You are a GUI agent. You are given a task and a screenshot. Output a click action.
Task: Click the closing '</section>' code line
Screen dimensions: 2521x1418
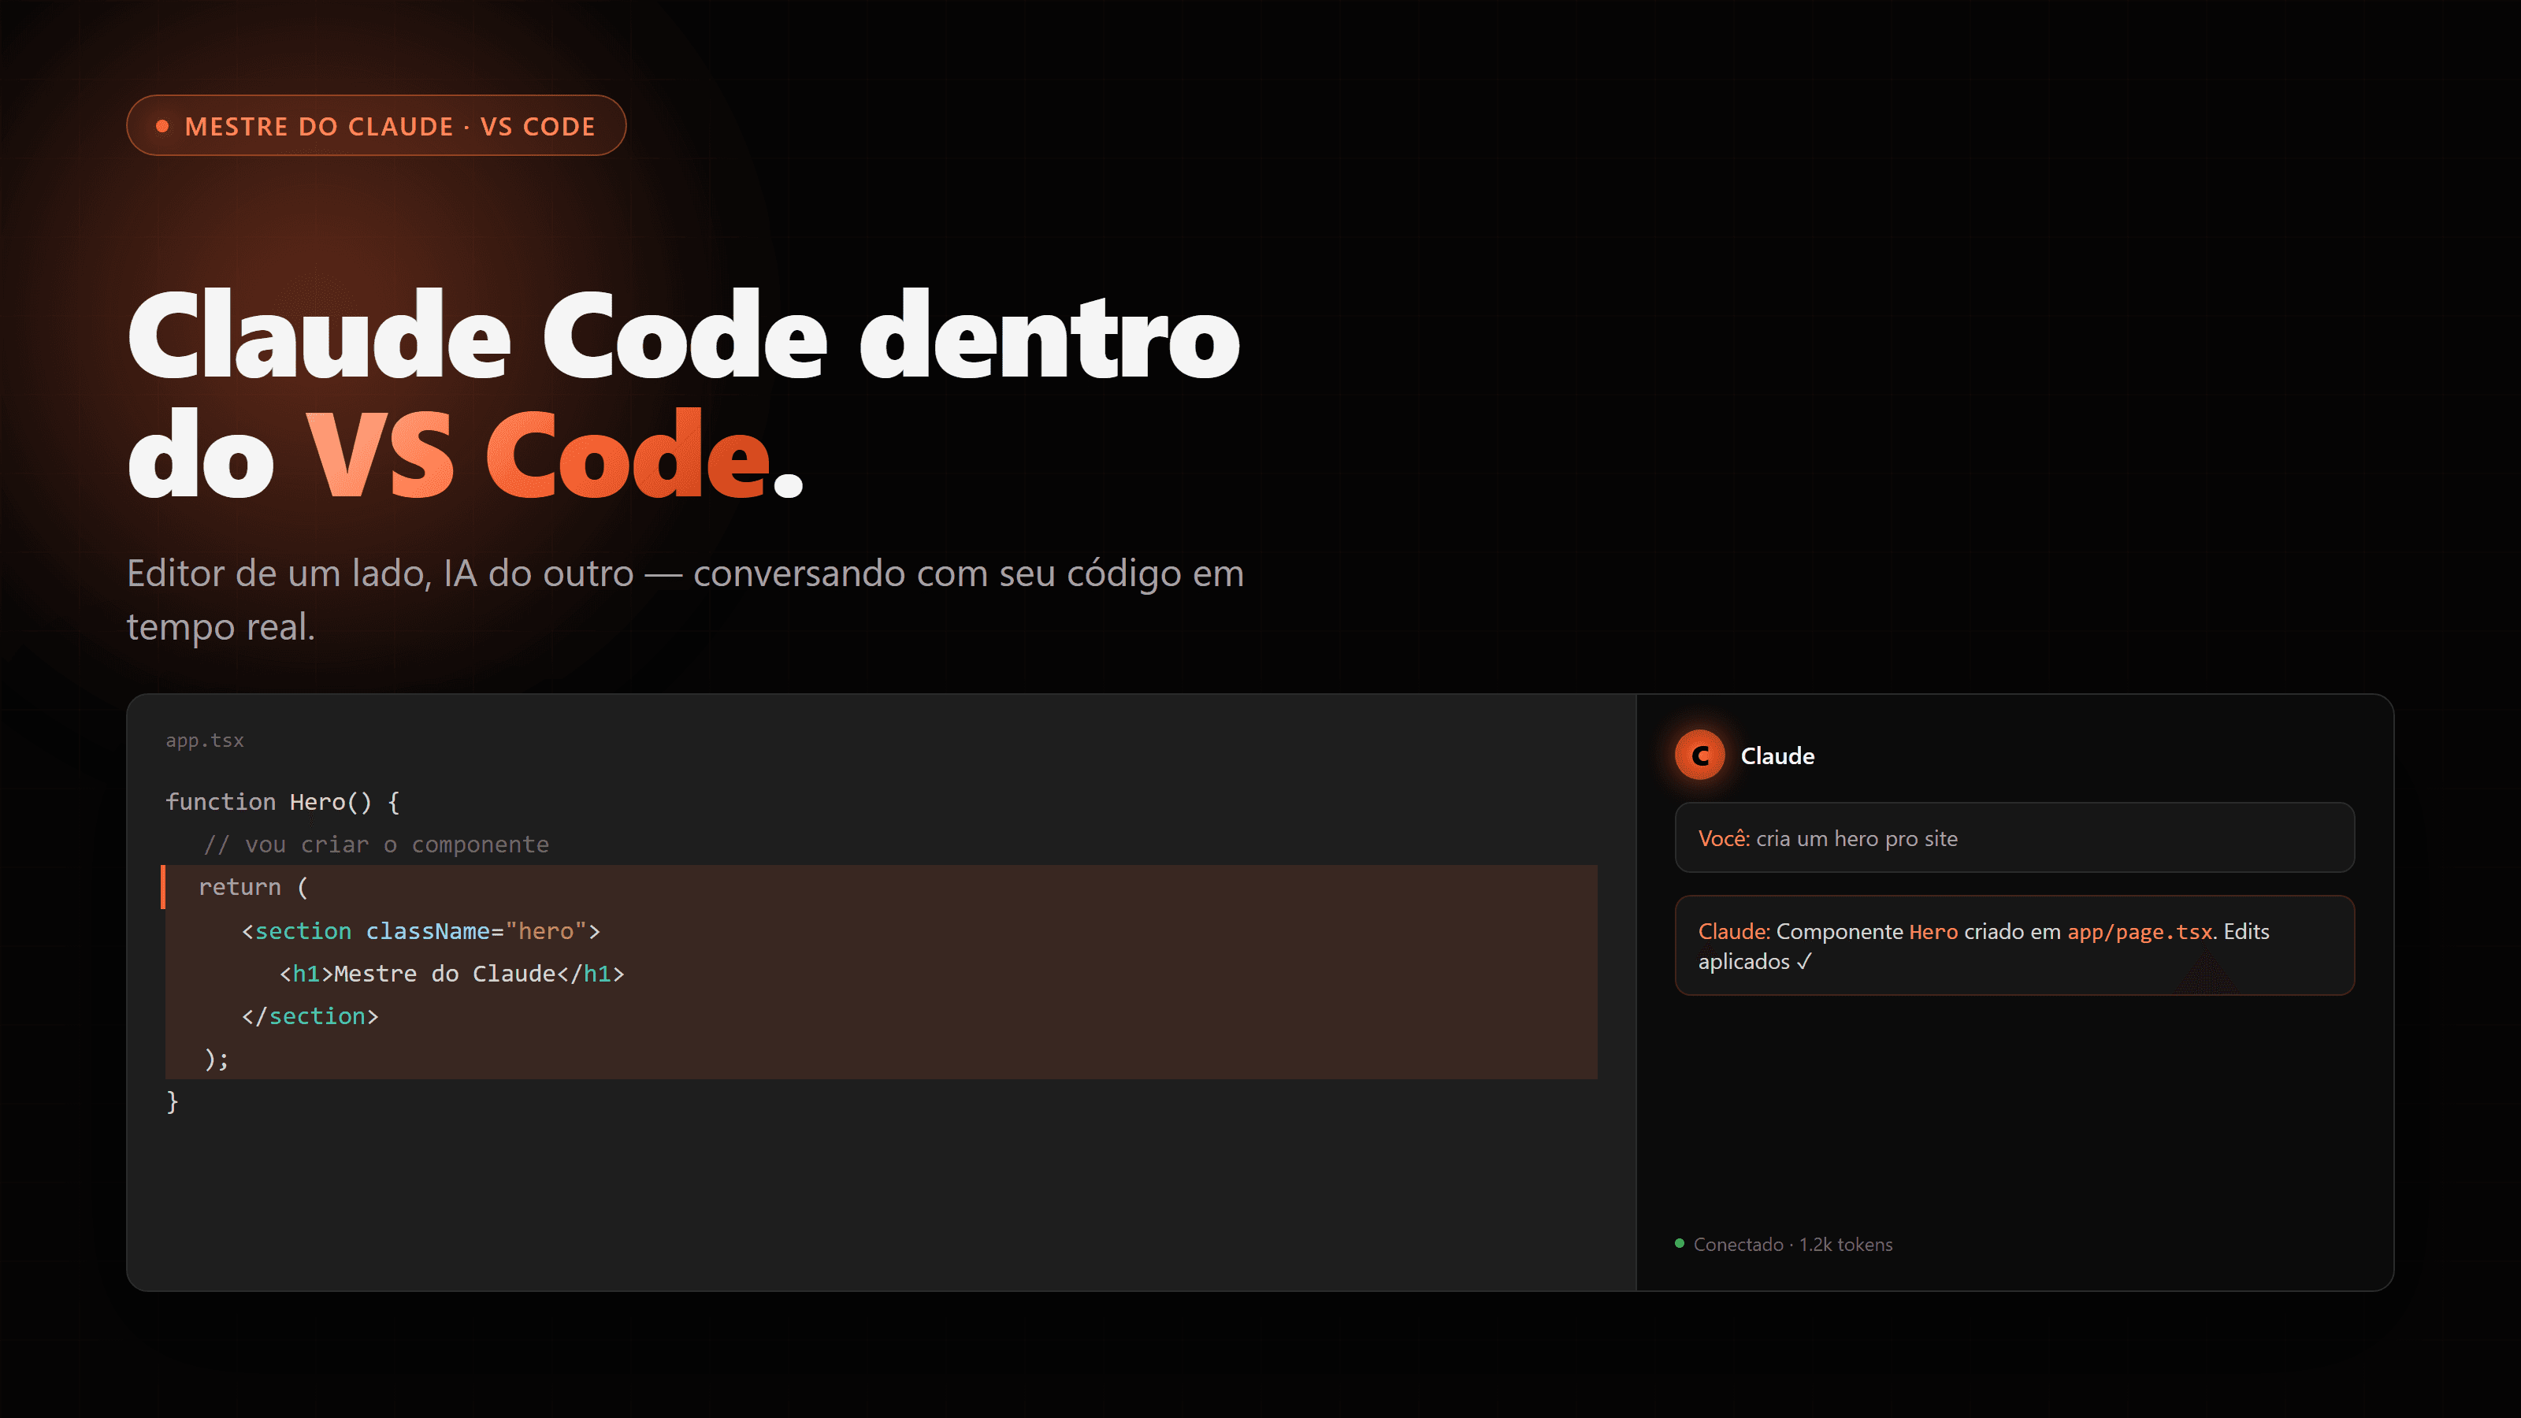coord(310,1015)
